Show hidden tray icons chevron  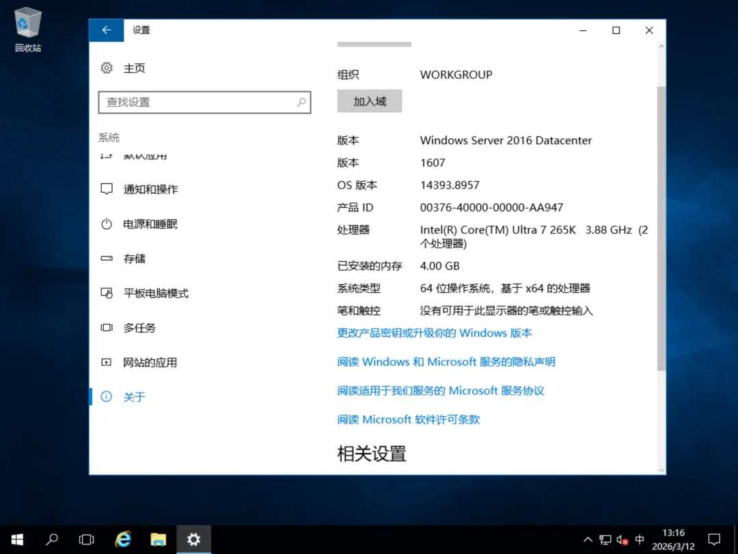tap(588, 540)
